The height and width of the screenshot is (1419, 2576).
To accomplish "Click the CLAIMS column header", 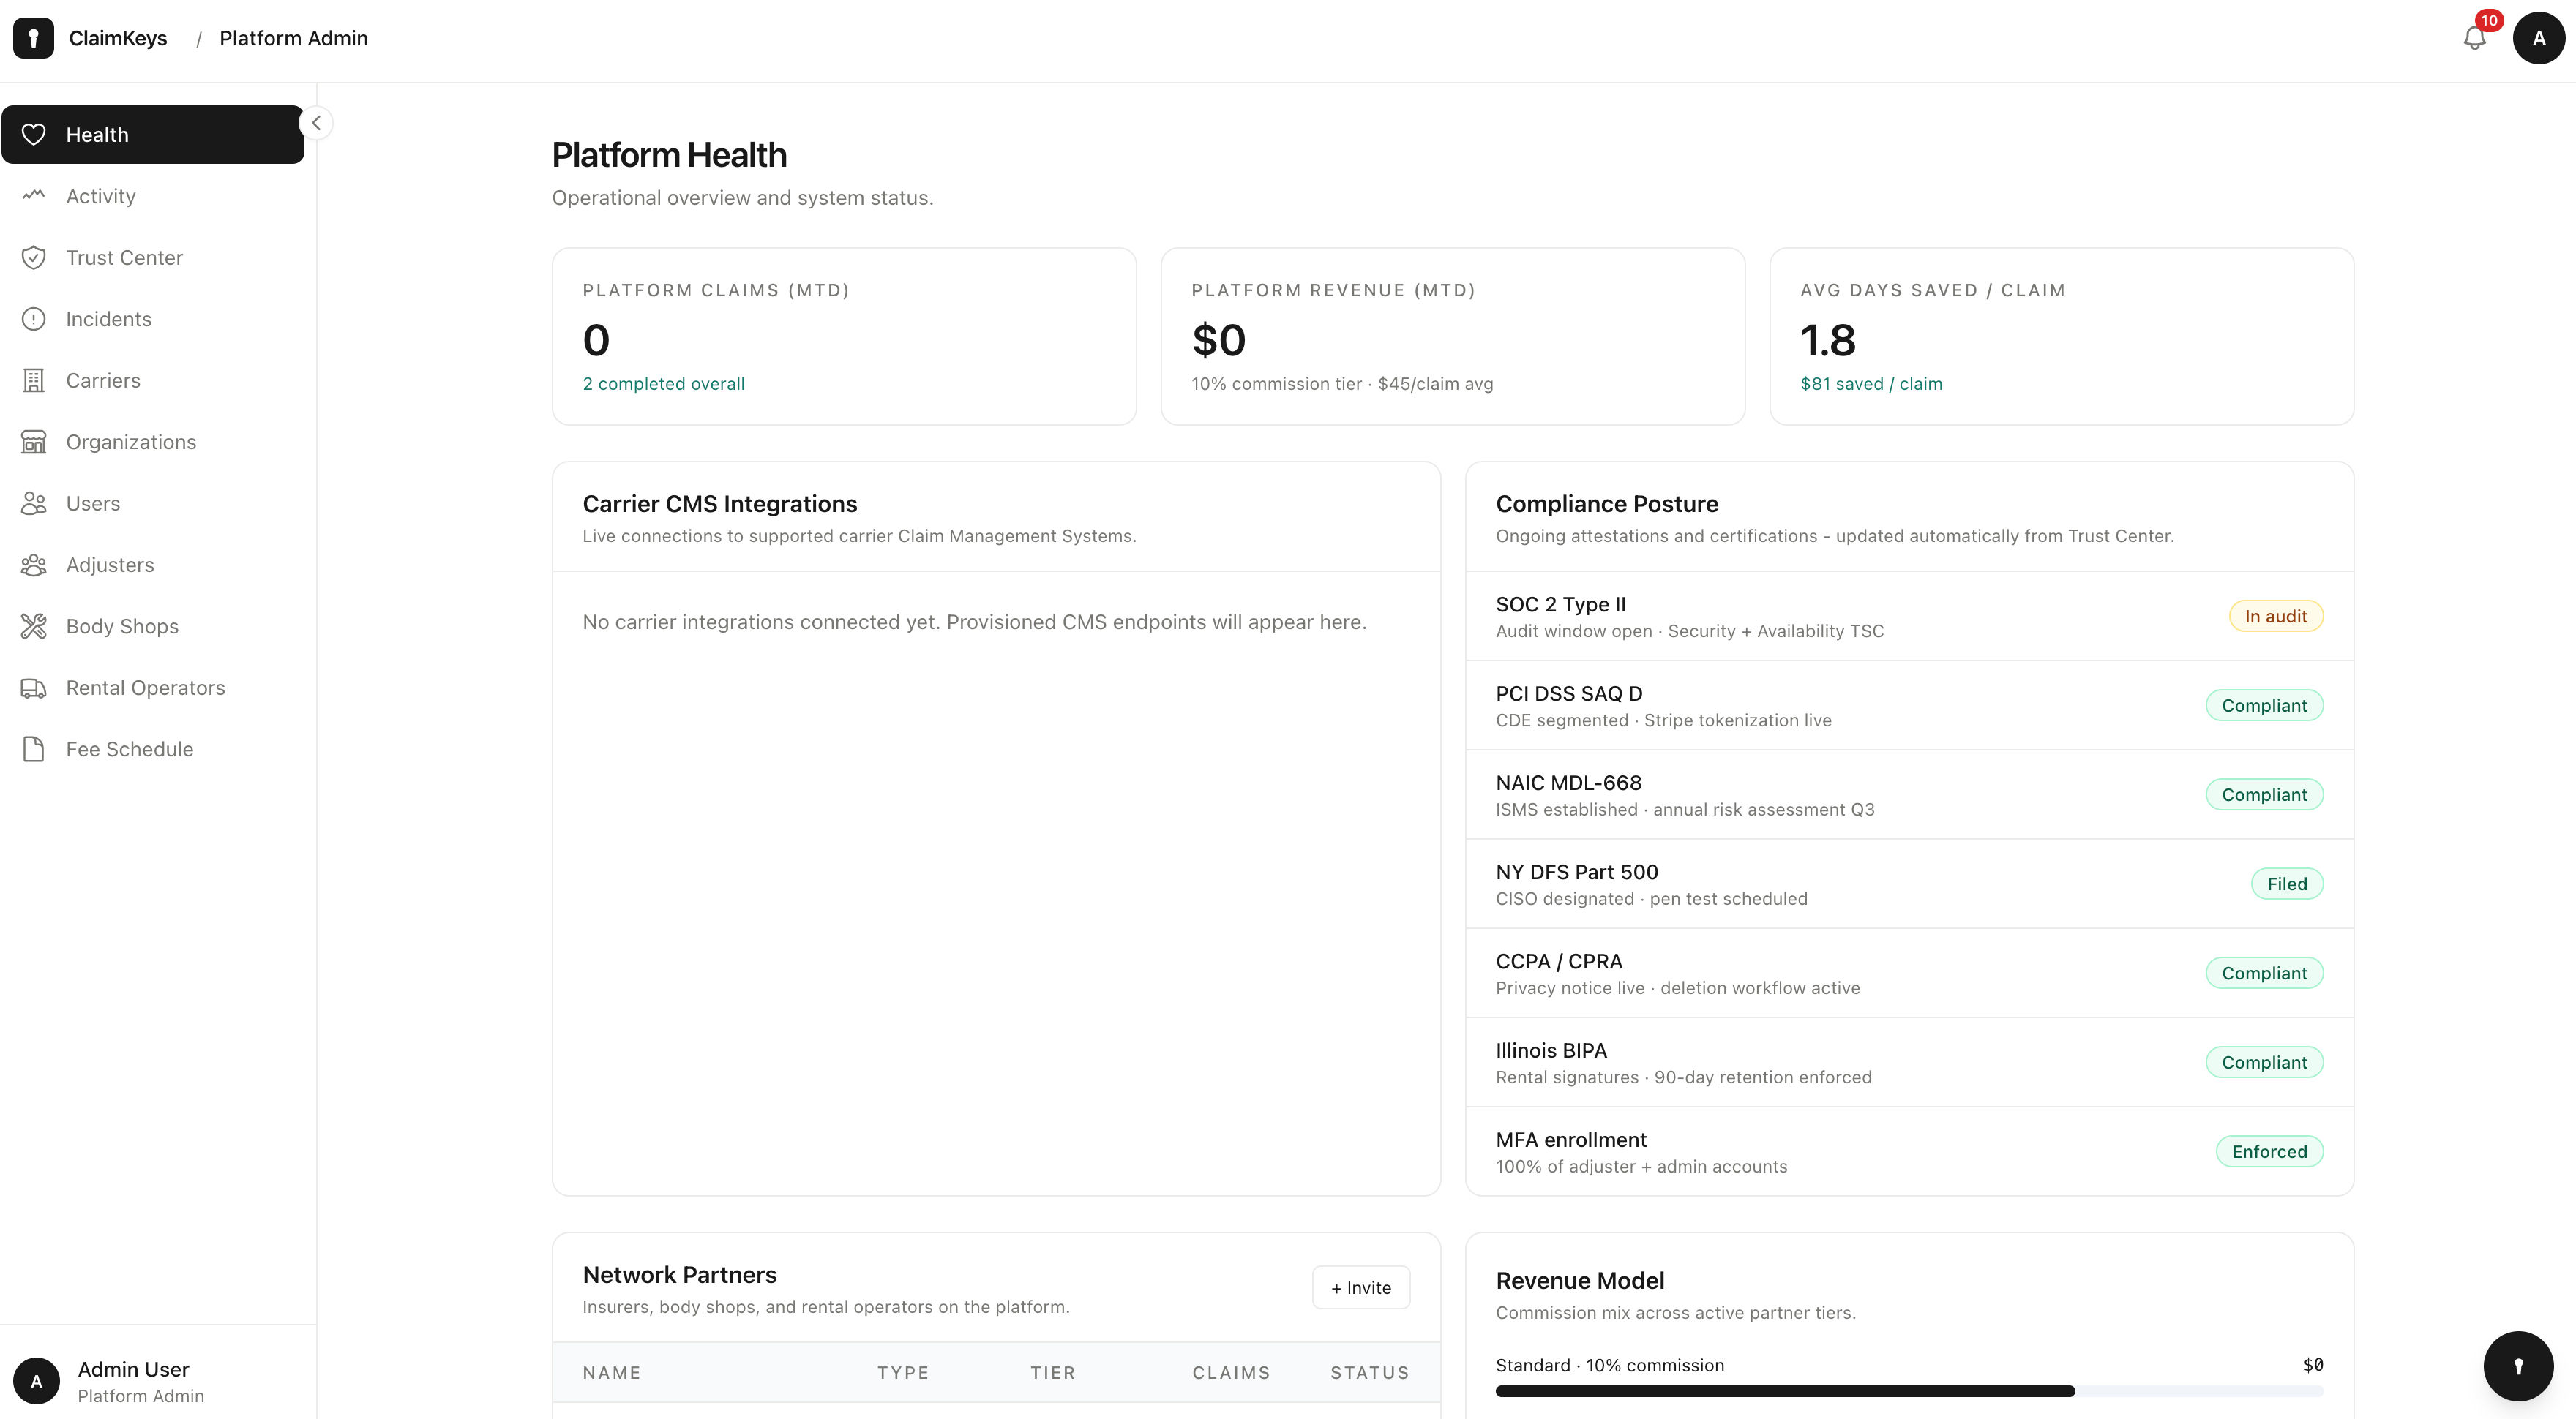I will [1231, 1372].
